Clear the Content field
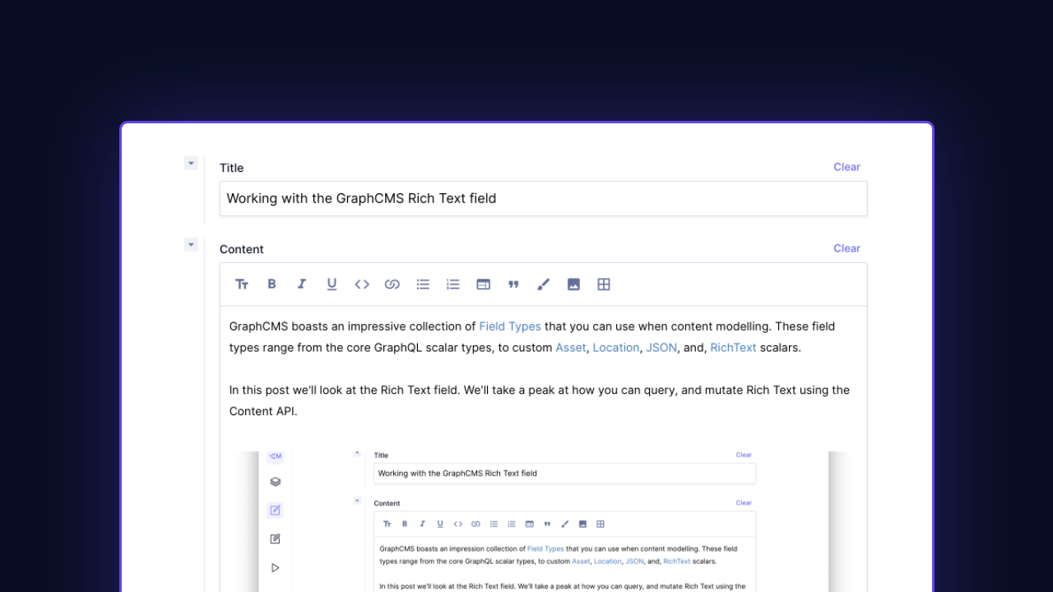 click(x=847, y=248)
